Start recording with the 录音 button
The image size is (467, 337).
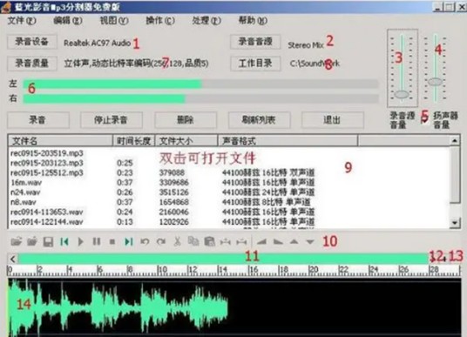[x=37, y=119]
